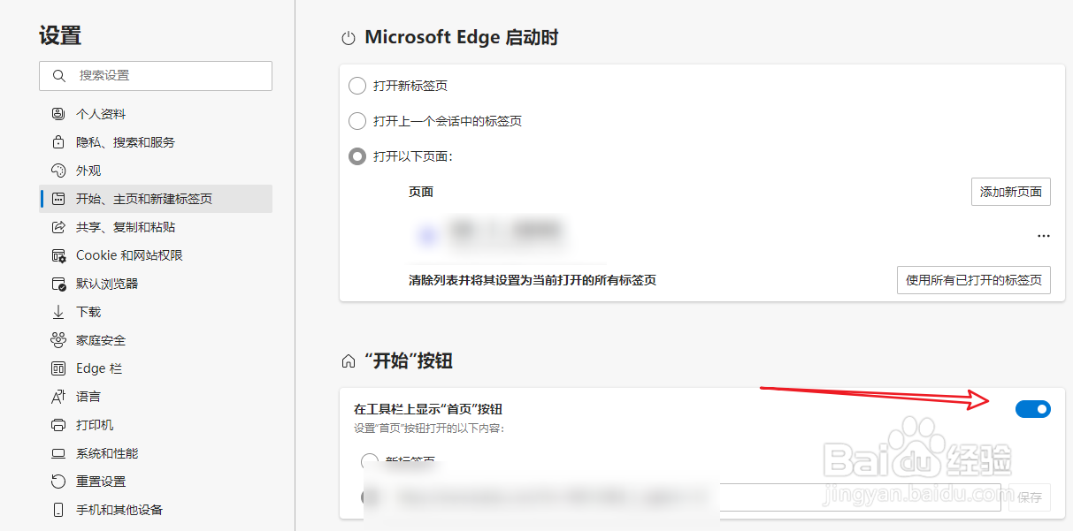Click the 添加新页面 button
The height and width of the screenshot is (531, 1073).
tap(1011, 192)
